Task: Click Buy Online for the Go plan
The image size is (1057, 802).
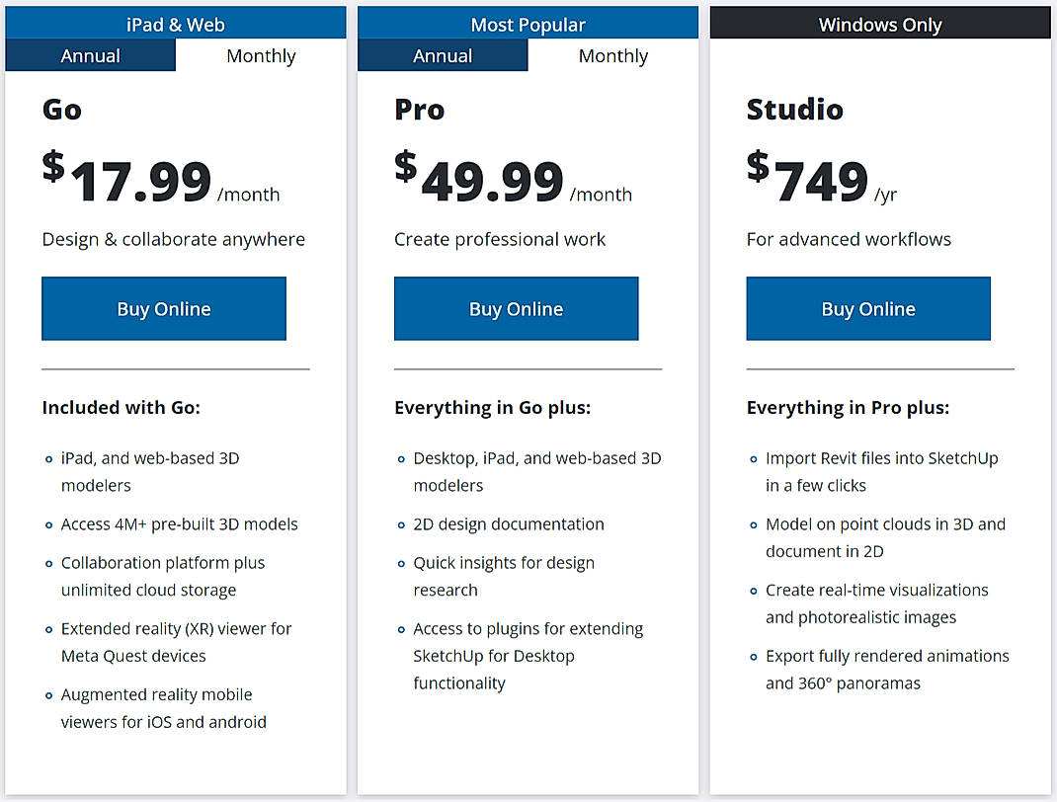Action: pyautogui.click(x=163, y=308)
